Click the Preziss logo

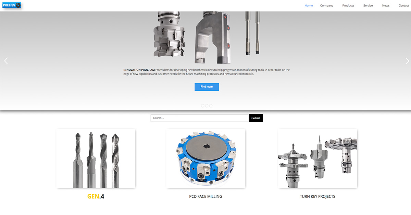[11, 5]
